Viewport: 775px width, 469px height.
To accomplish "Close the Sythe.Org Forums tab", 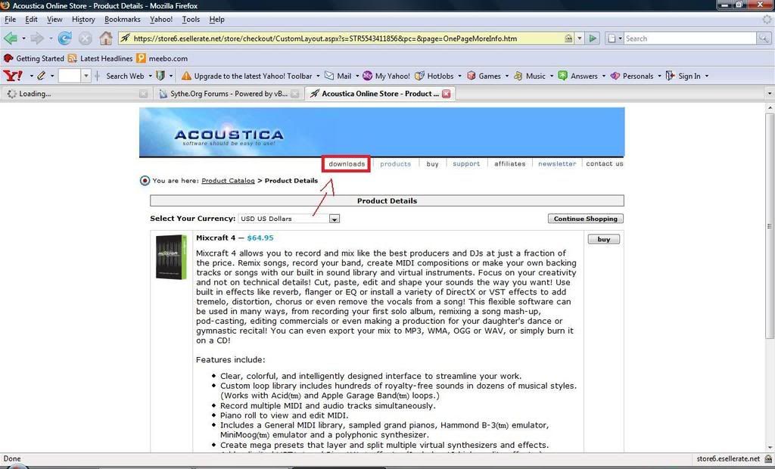I will coord(295,93).
